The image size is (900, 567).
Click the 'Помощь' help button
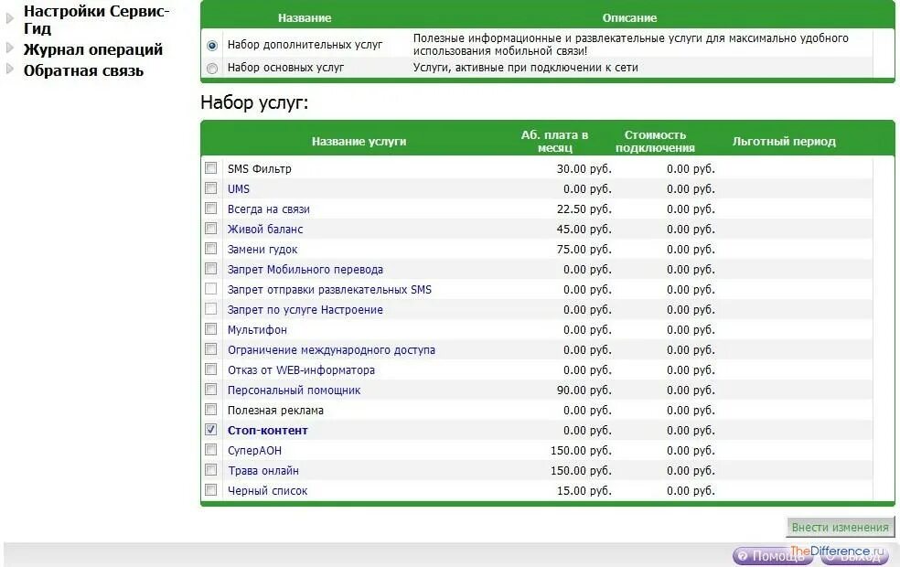coord(772,555)
